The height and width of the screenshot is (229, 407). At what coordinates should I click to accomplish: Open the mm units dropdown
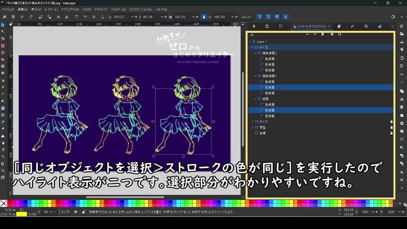tap(246, 17)
